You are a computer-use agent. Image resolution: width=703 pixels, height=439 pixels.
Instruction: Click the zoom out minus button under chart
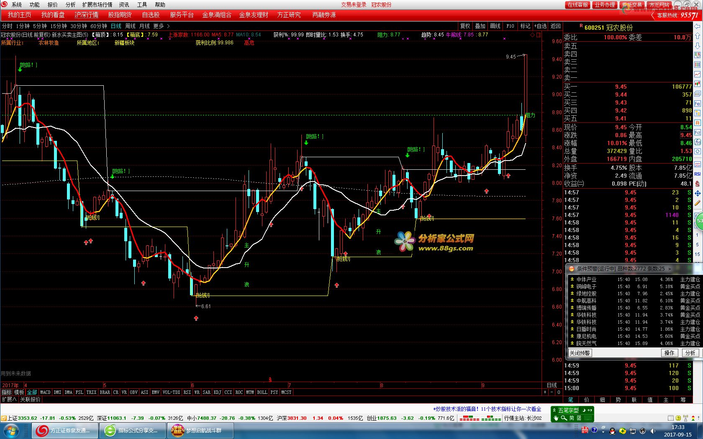552,392
